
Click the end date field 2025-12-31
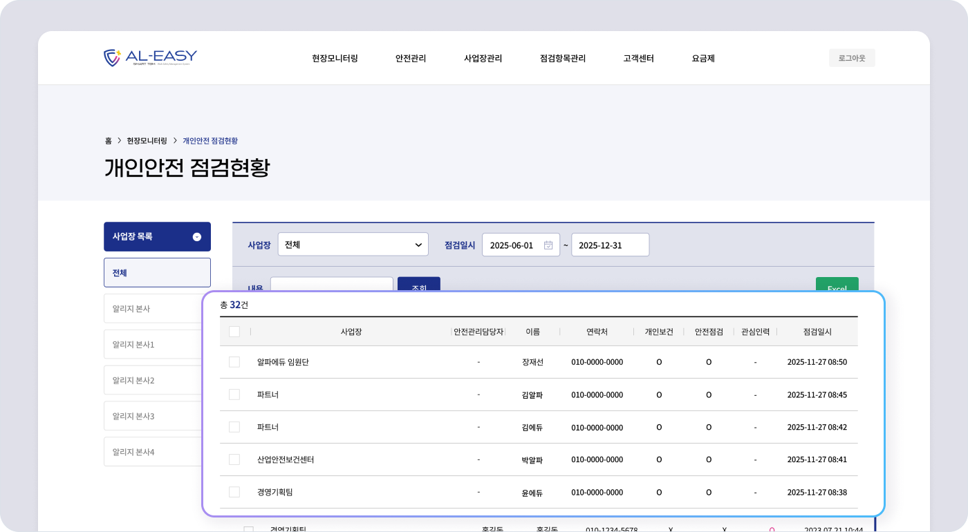coord(610,245)
